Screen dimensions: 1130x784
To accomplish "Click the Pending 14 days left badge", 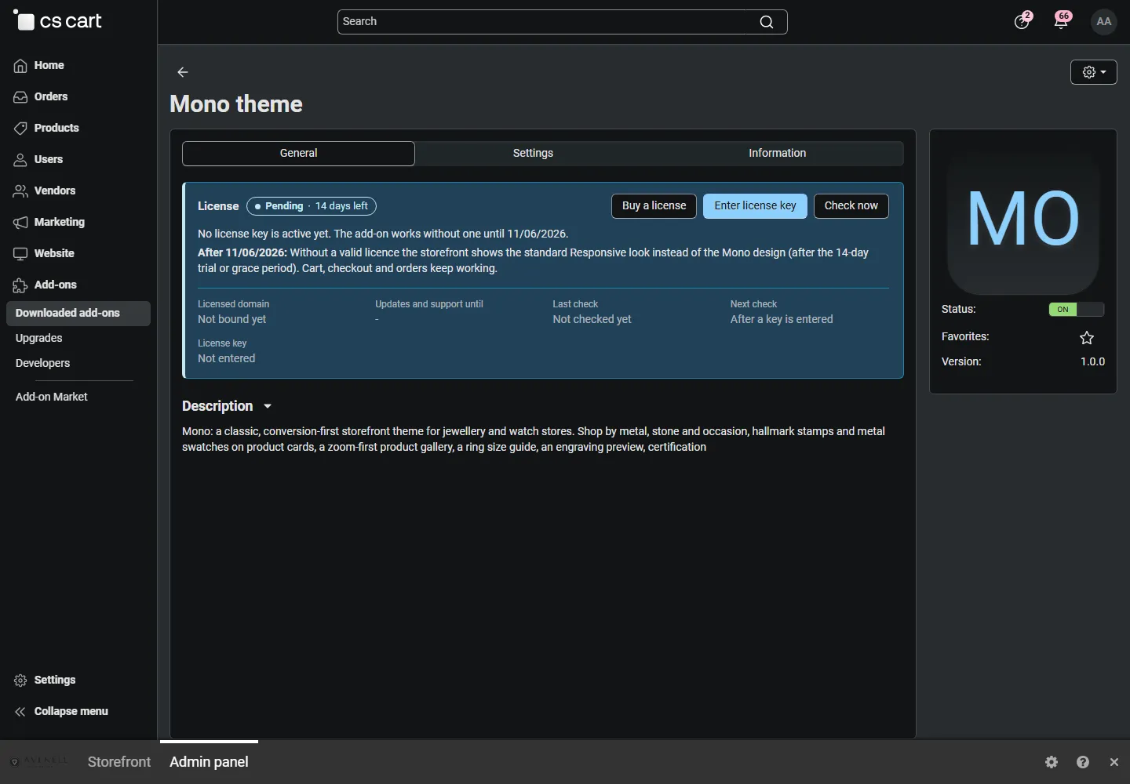I will coord(312,206).
